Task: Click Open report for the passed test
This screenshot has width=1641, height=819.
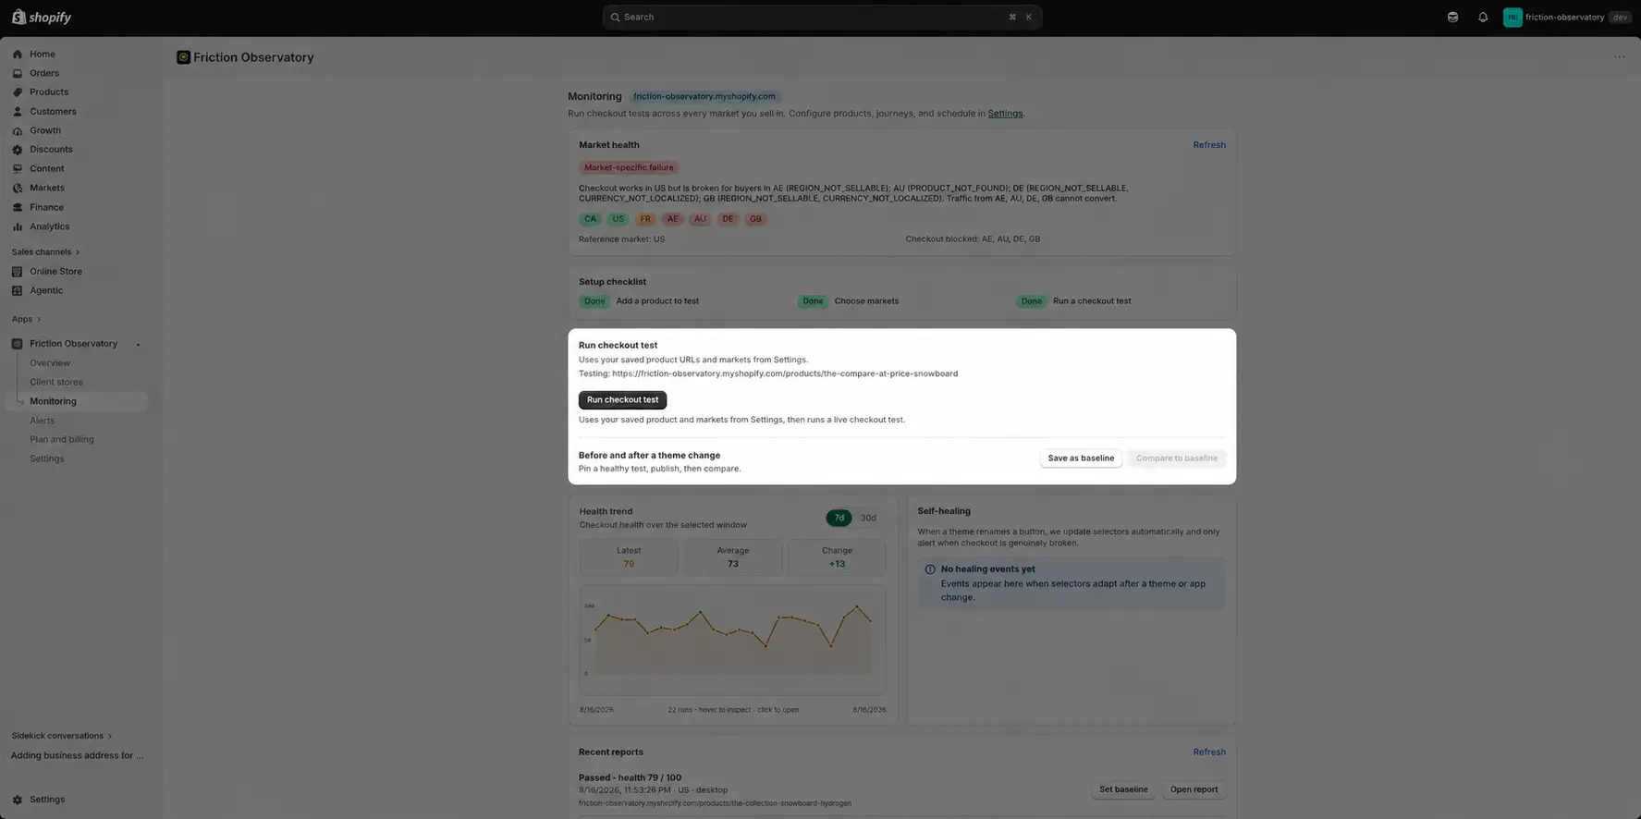Action: coord(1194,789)
